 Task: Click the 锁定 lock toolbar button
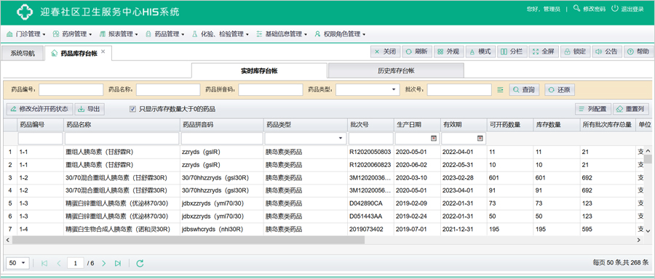tap(575, 52)
